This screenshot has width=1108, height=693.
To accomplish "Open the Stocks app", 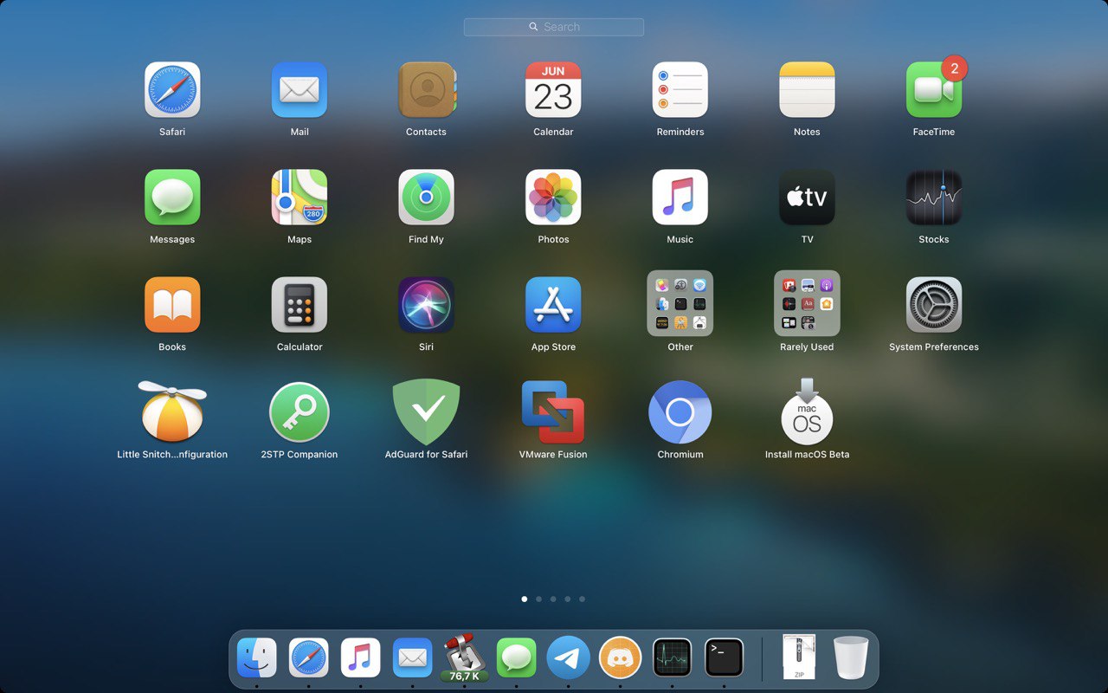I will pyautogui.click(x=934, y=197).
